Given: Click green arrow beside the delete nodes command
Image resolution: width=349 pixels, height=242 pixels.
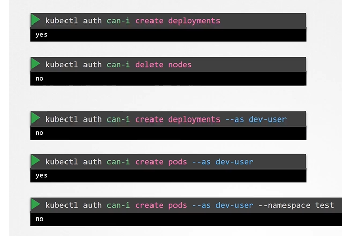Looking at the screenshot, I should tap(36, 64).
